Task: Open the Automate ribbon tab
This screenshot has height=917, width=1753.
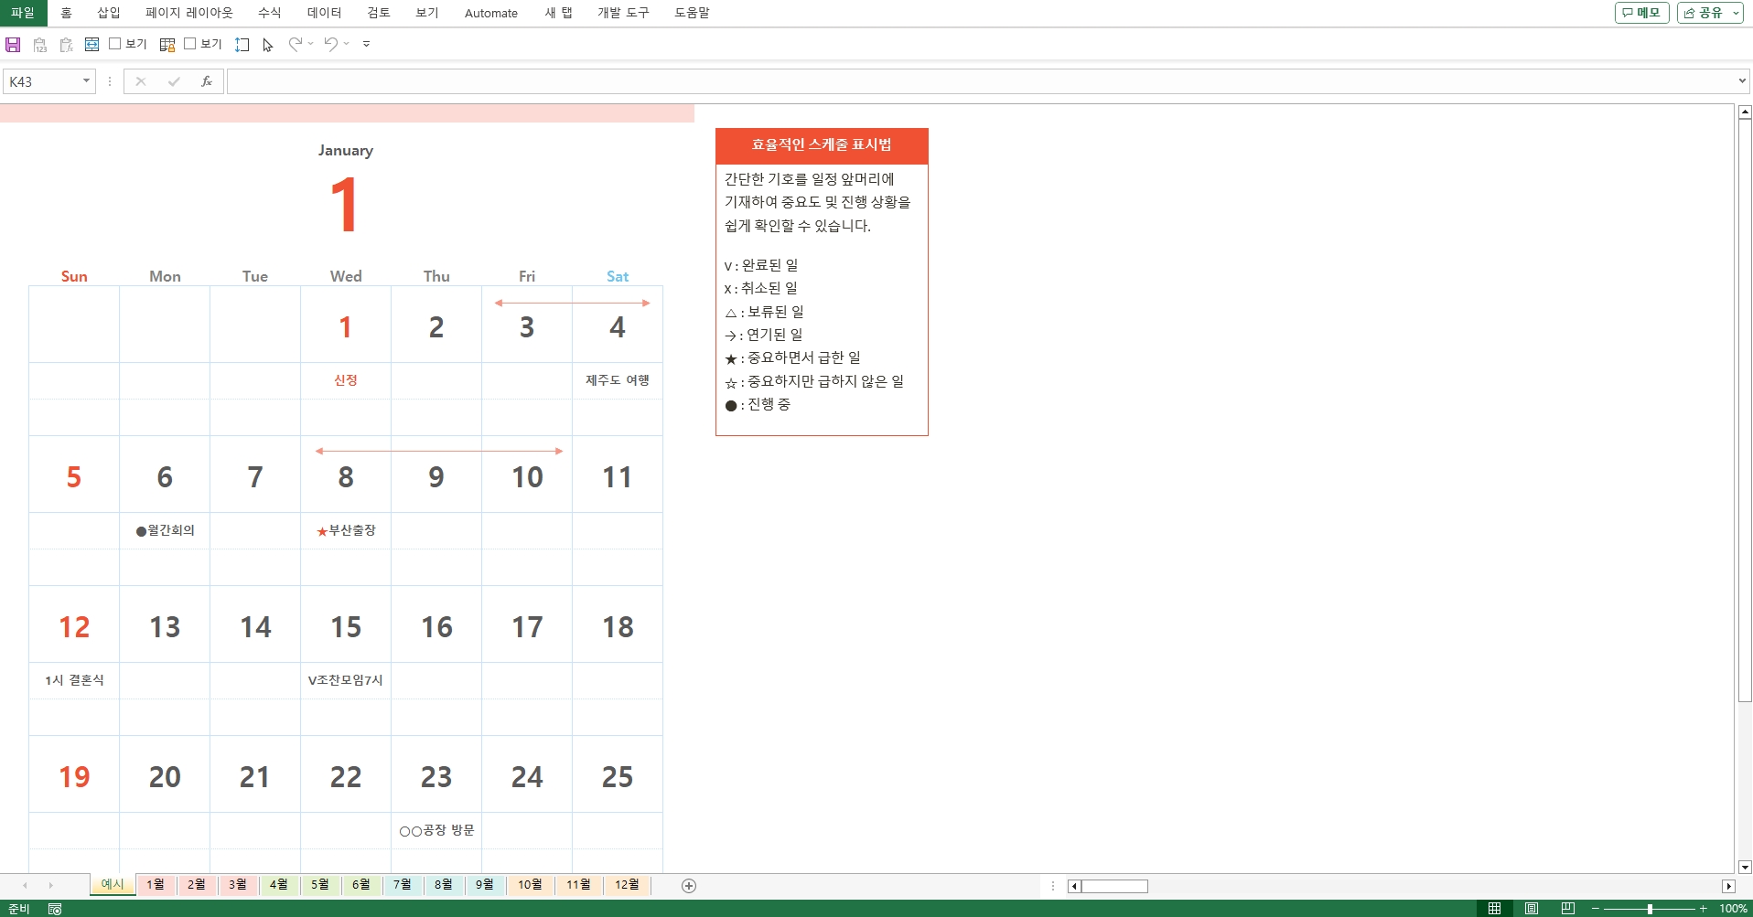Action: [x=491, y=13]
